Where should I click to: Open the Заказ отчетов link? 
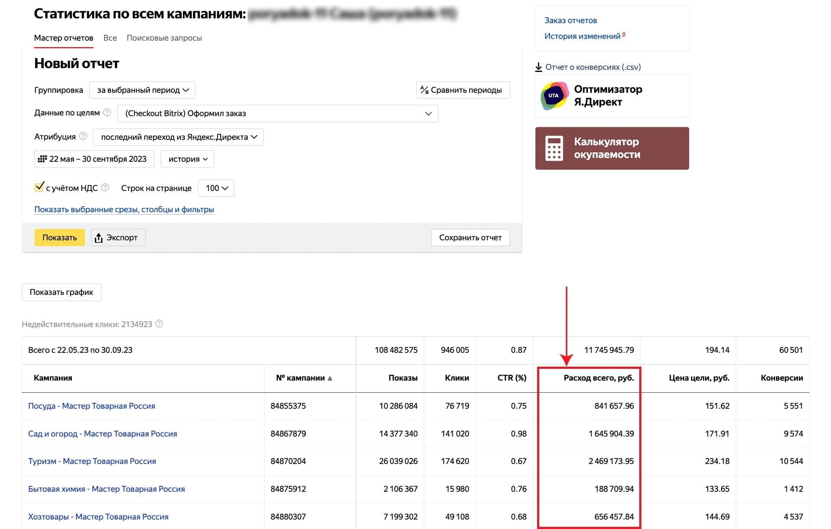570,20
